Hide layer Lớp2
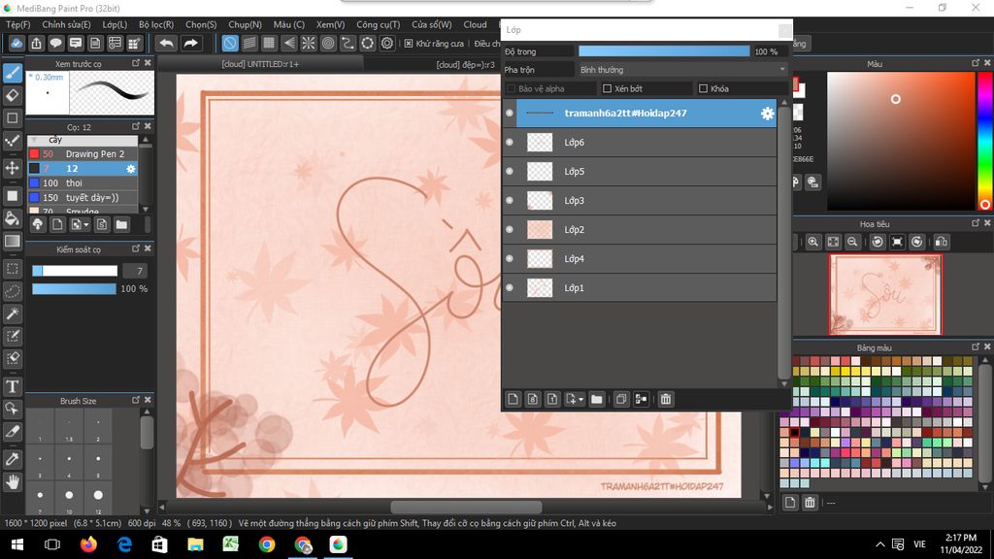994x559 pixels. 510,229
